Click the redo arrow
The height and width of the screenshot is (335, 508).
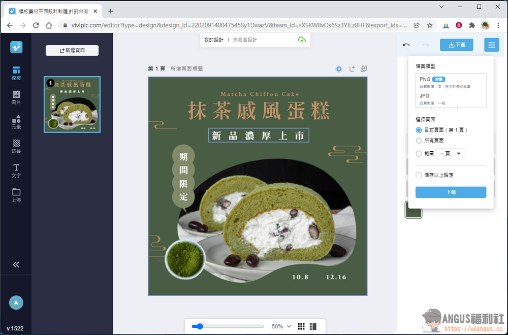point(425,45)
